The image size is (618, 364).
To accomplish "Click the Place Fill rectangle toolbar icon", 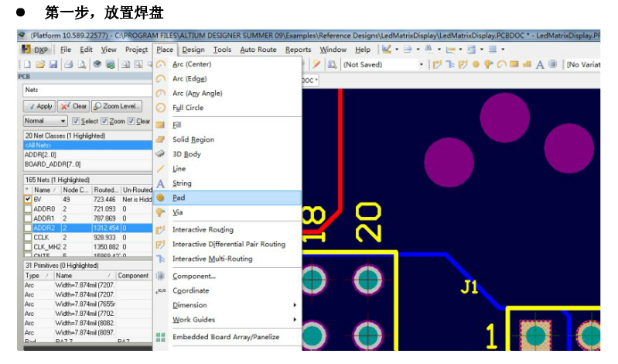I will click(514, 65).
